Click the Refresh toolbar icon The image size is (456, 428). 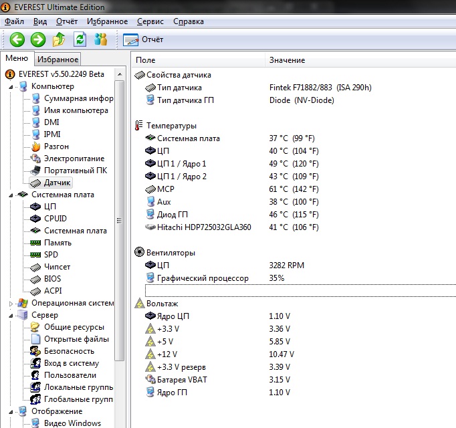click(x=80, y=39)
